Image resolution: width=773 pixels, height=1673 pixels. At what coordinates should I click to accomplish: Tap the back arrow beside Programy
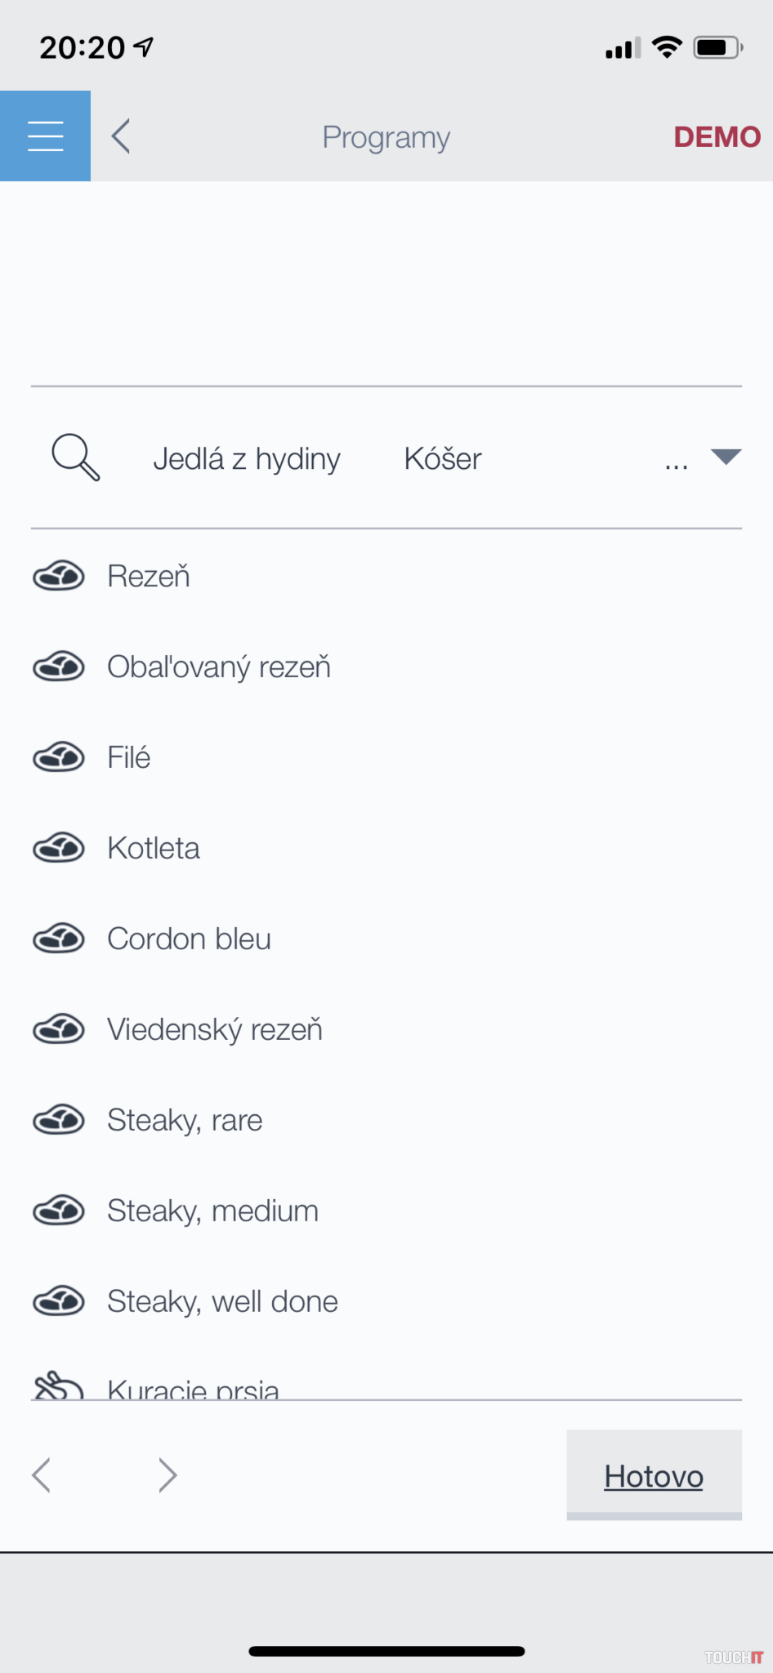tap(121, 136)
